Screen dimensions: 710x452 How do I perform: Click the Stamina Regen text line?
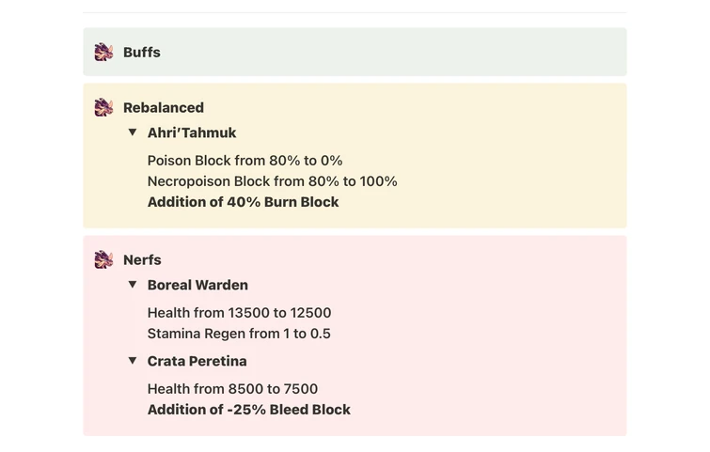239,334
